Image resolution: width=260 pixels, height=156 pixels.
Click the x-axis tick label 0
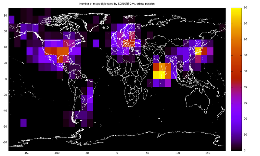click(x=117, y=153)
